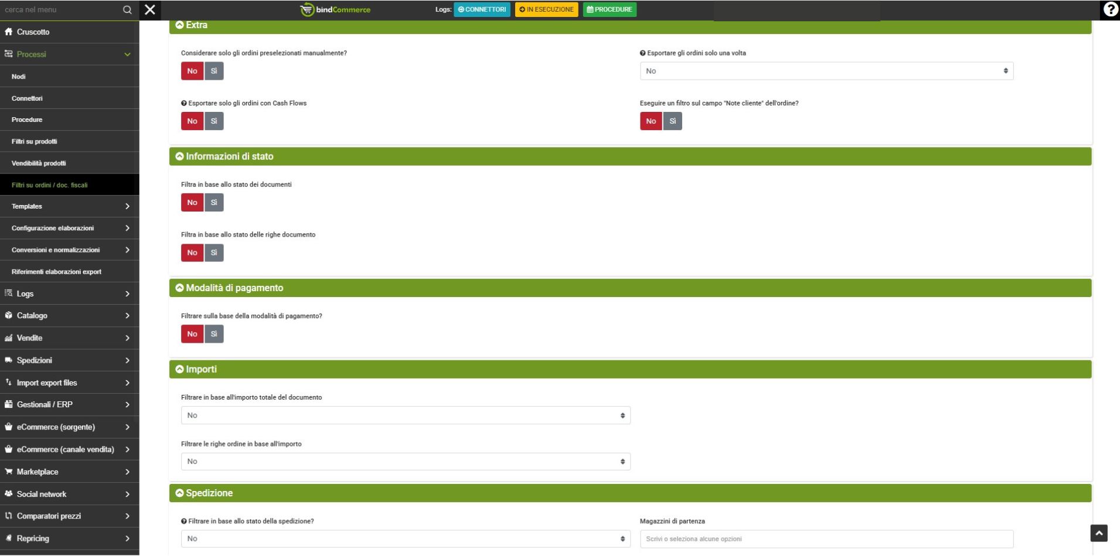
Task: Collapse the Importi section icon
Action: coord(179,369)
